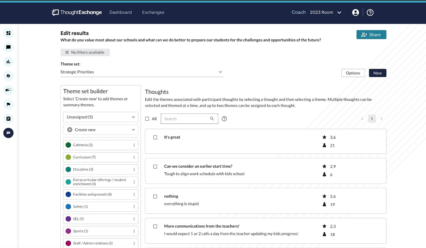426x248 pixels.
Task: Select the Safety (1) theme row
Action: 101,207
